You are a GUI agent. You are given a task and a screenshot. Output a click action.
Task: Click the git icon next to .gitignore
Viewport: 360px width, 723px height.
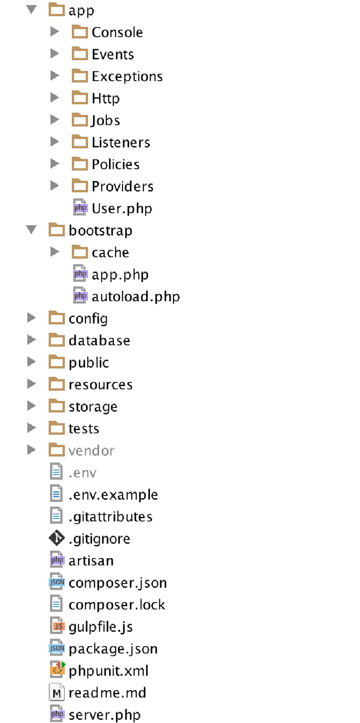pyautogui.click(x=57, y=538)
